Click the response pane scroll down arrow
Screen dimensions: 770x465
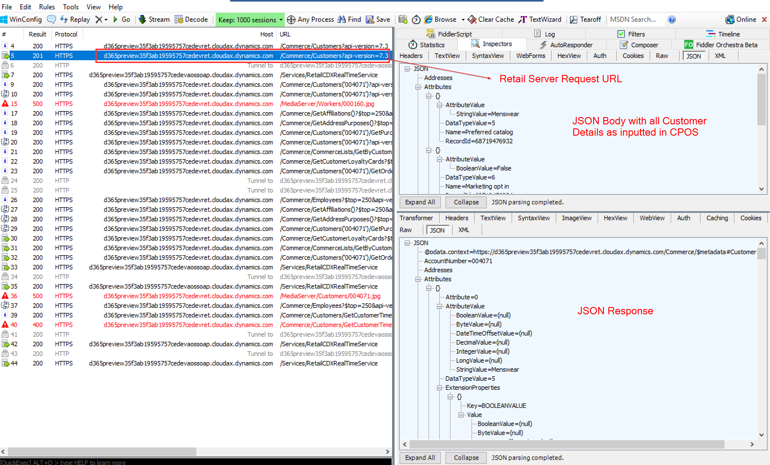tap(761, 435)
